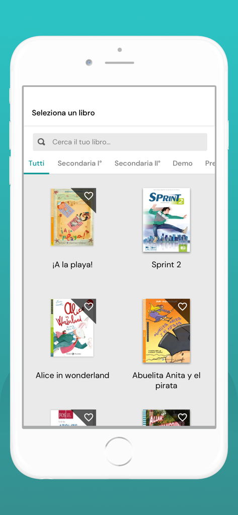The image size is (238, 515).
Task: Tap the phone home button
Action: point(119,451)
